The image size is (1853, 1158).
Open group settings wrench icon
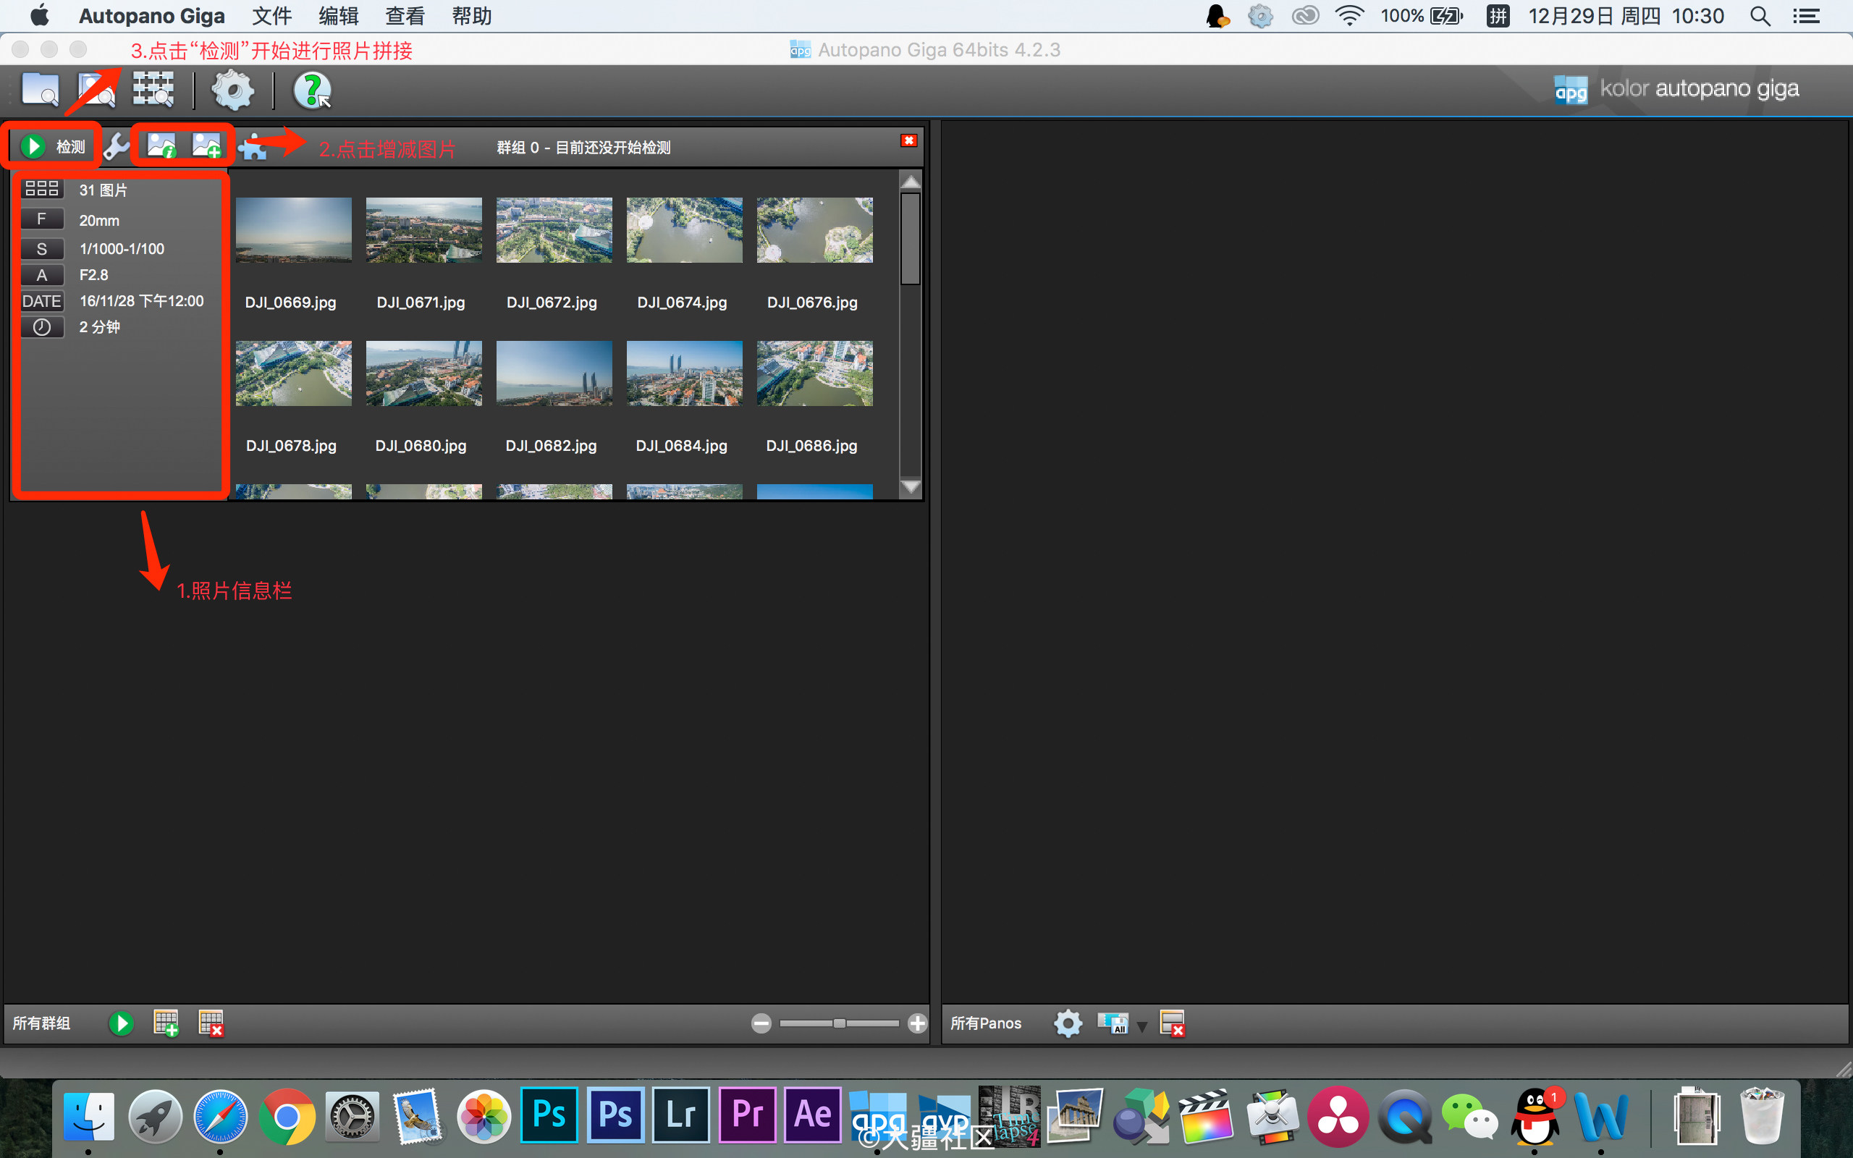(117, 146)
